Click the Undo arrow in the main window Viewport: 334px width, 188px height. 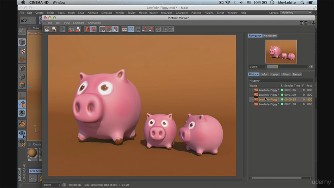[x=24, y=21]
